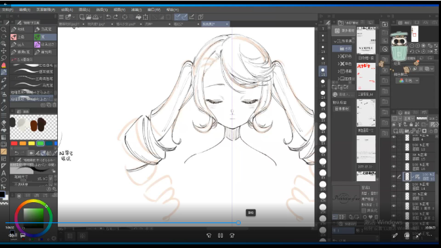
Task: Click the undo arrow in the top toolbar
Action: point(108,17)
